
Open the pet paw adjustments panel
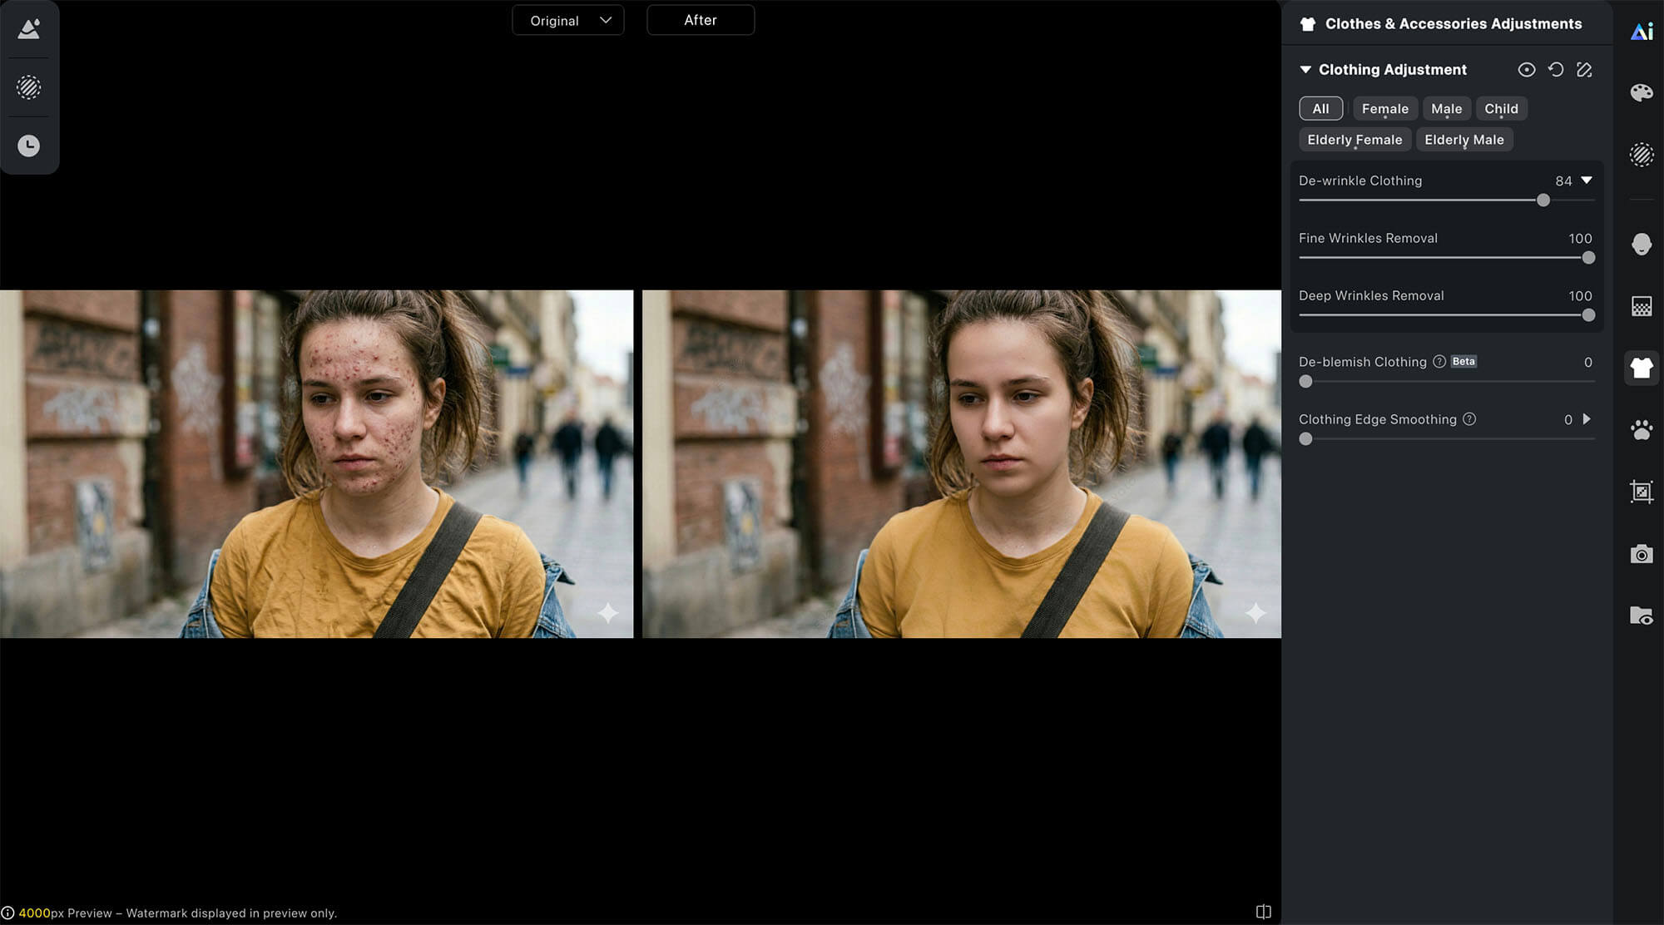click(x=1642, y=430)
